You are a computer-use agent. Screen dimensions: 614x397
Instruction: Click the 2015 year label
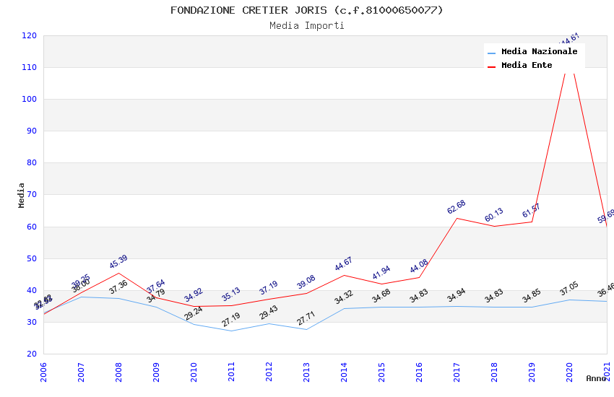tap(382, 372)
